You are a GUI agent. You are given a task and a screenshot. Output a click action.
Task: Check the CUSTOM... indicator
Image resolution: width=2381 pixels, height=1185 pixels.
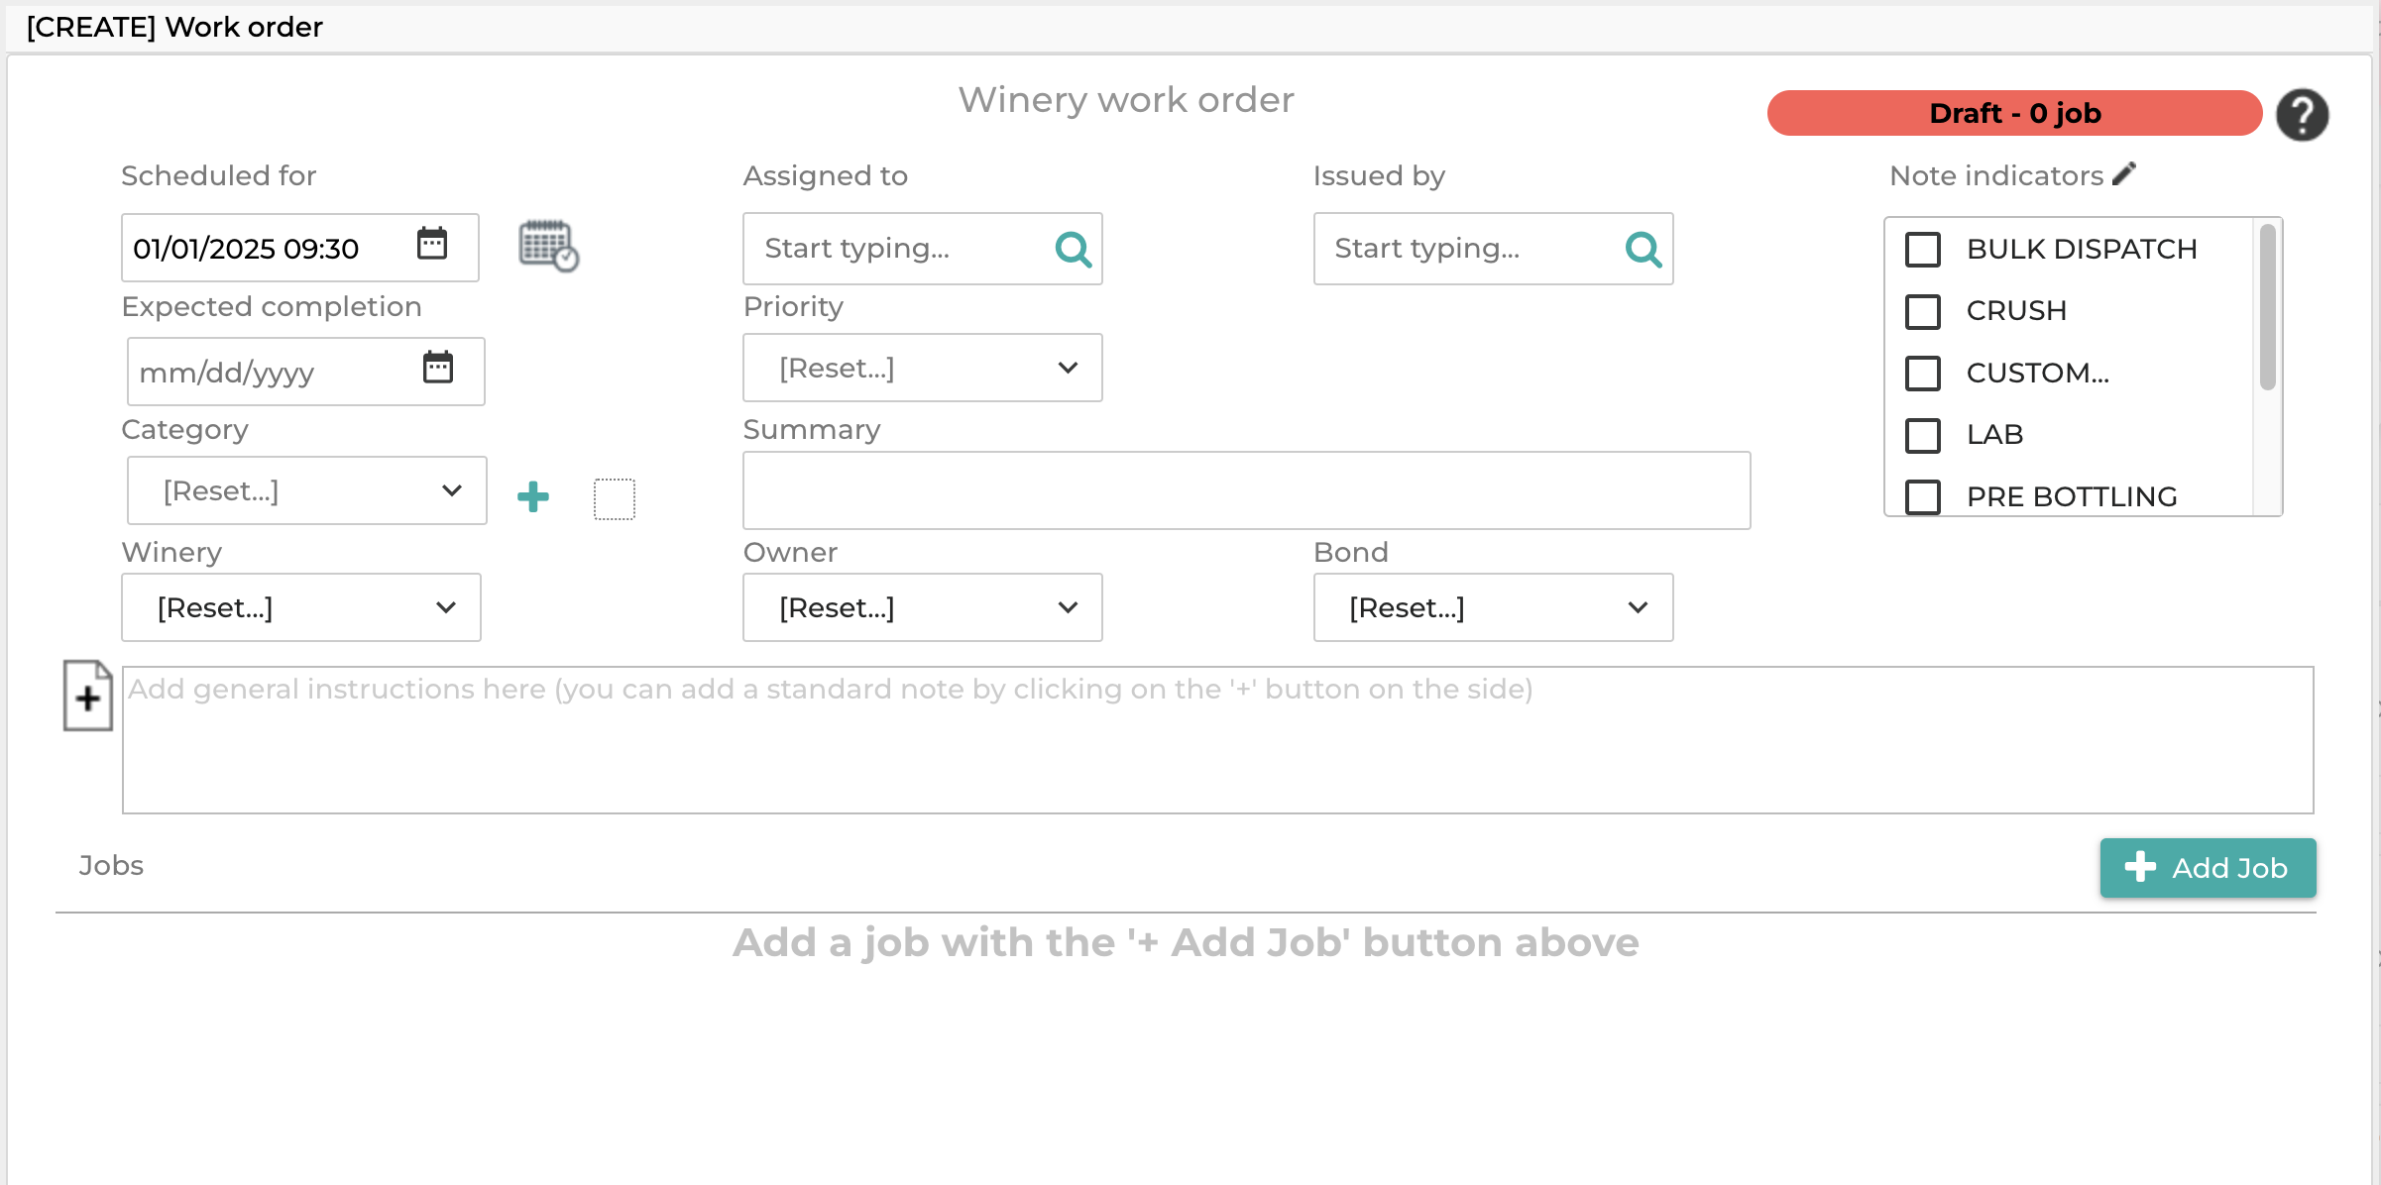[1923, 374]
